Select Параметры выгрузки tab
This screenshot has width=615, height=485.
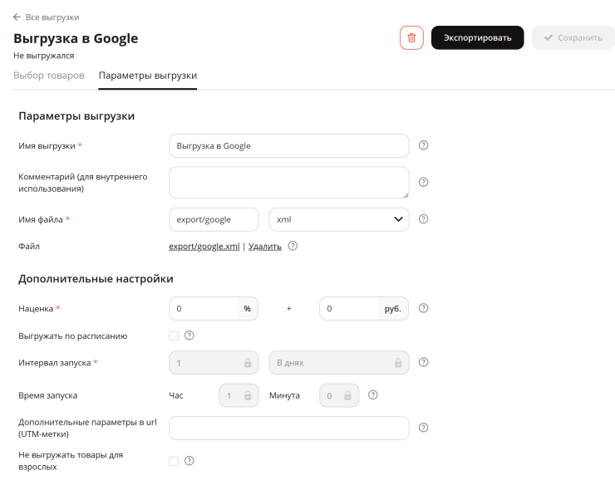(148, 76)
